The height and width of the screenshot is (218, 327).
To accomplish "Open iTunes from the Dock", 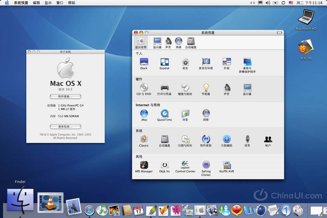I will coord(102,210).
